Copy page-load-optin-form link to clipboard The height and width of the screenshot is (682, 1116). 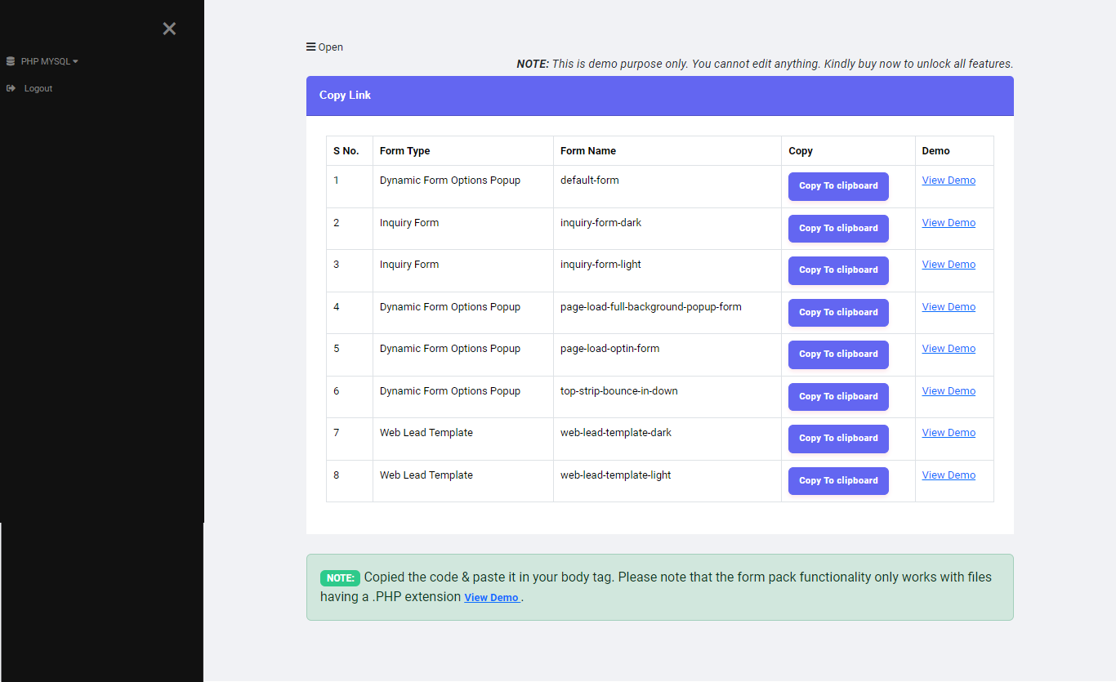[838, 354]
